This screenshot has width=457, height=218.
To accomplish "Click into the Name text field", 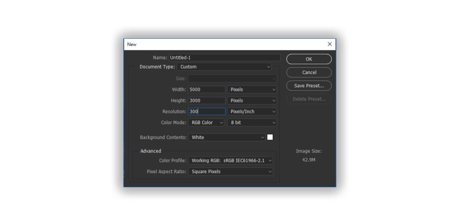I will (224, 57).
